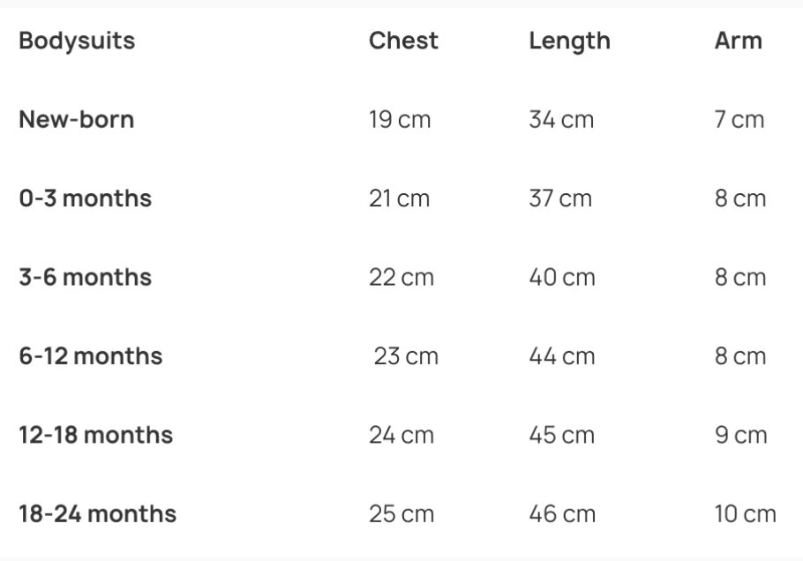Click the New-born arm value 7 cm

pos(739,120)
